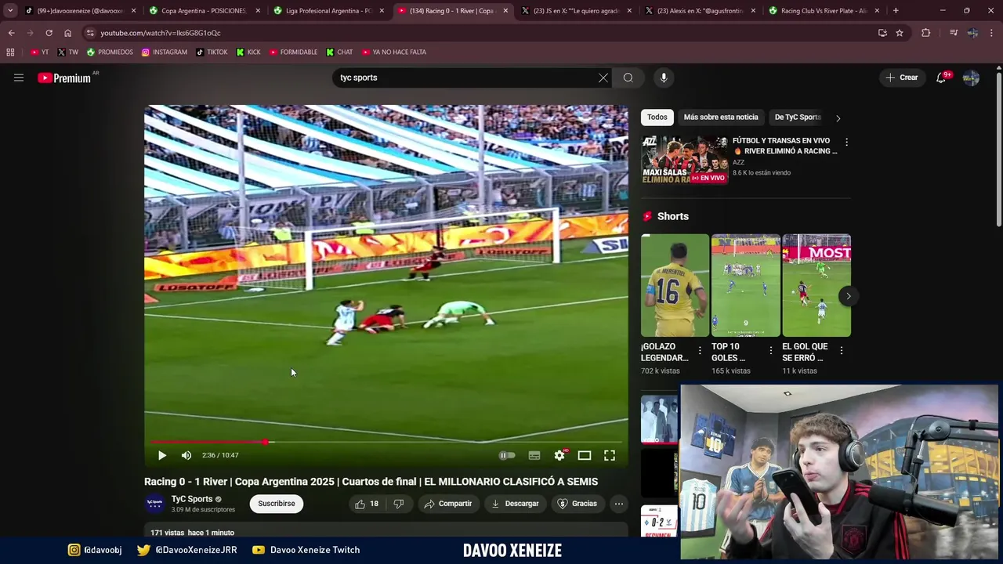Close the Racing 0 - 1 River tab
The height and width of the screenshot is (564, 1003).
click(505, 11)
